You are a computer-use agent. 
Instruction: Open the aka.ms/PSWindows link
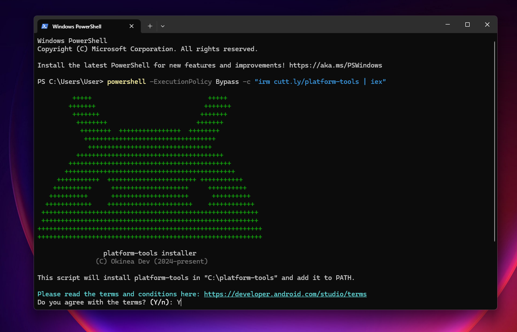[335, 65]
